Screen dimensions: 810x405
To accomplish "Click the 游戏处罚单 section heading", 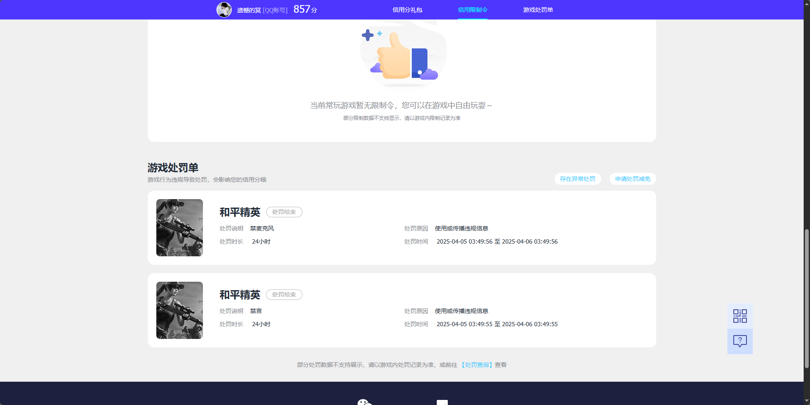I will coord(173,168).
